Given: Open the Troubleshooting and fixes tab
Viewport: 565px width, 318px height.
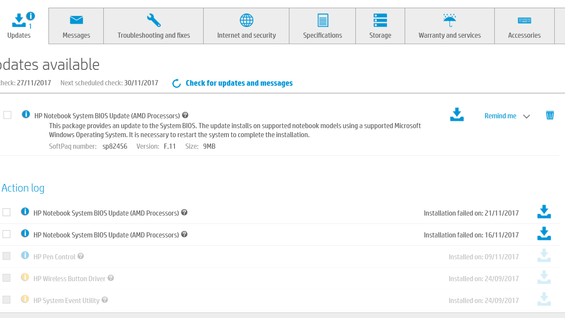Looking at the screenshot, I should click(x=153, y=26).
